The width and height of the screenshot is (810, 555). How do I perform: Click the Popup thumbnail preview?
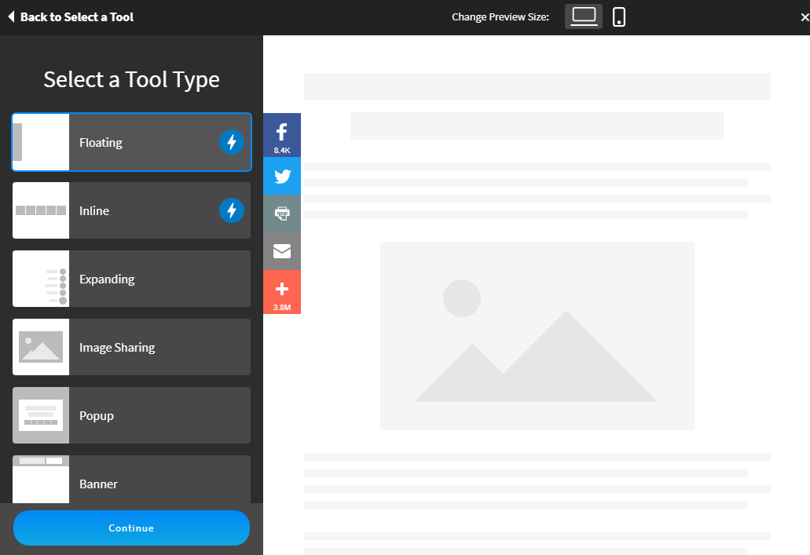tap(41, 415)
